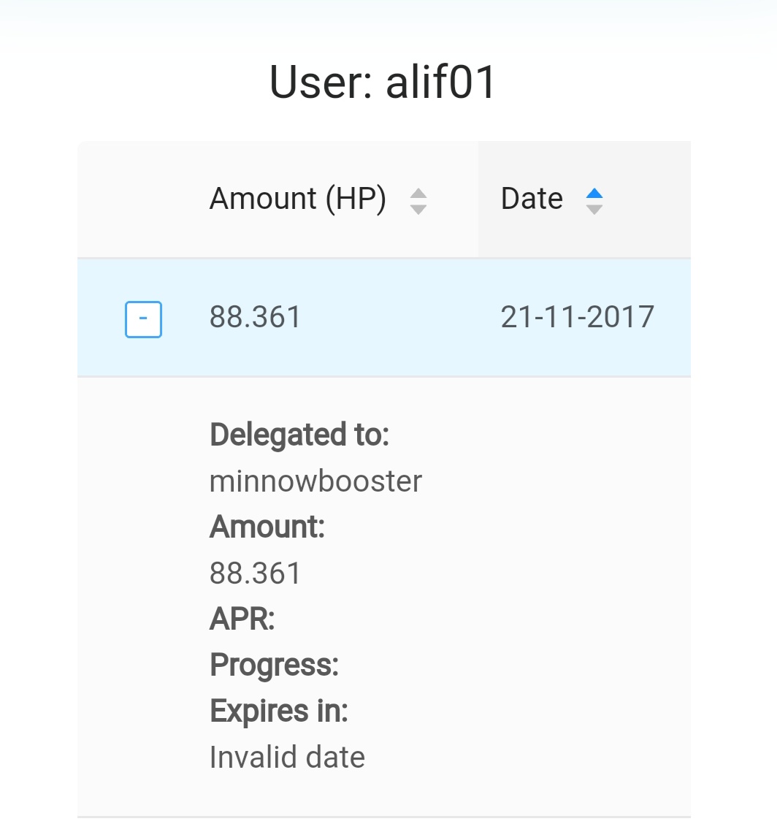The width and height of the screenshot is (777, 824).
Task: Open the minnowbooster delegatee name
Action: click(x=315, y=481)
